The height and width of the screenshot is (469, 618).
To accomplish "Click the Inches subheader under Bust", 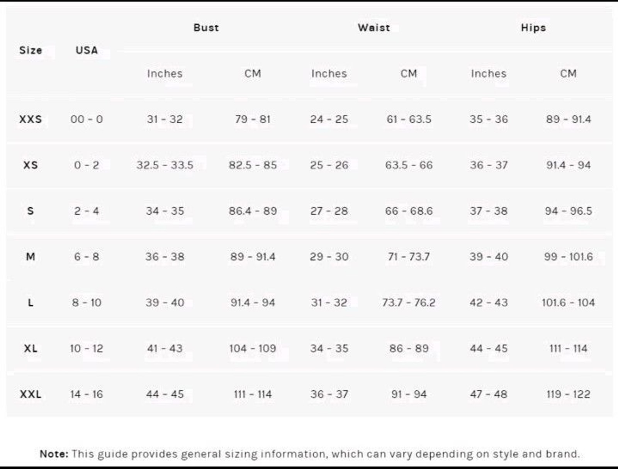I will (165, 73).
